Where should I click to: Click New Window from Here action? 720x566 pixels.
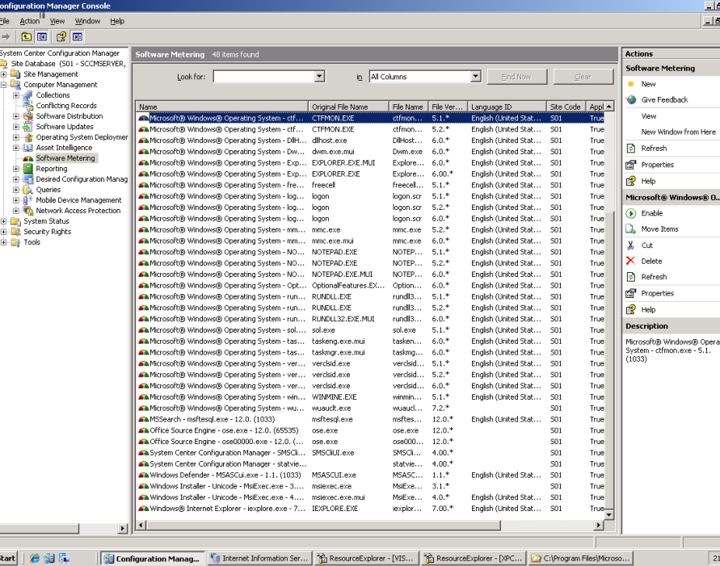[678, 132]
